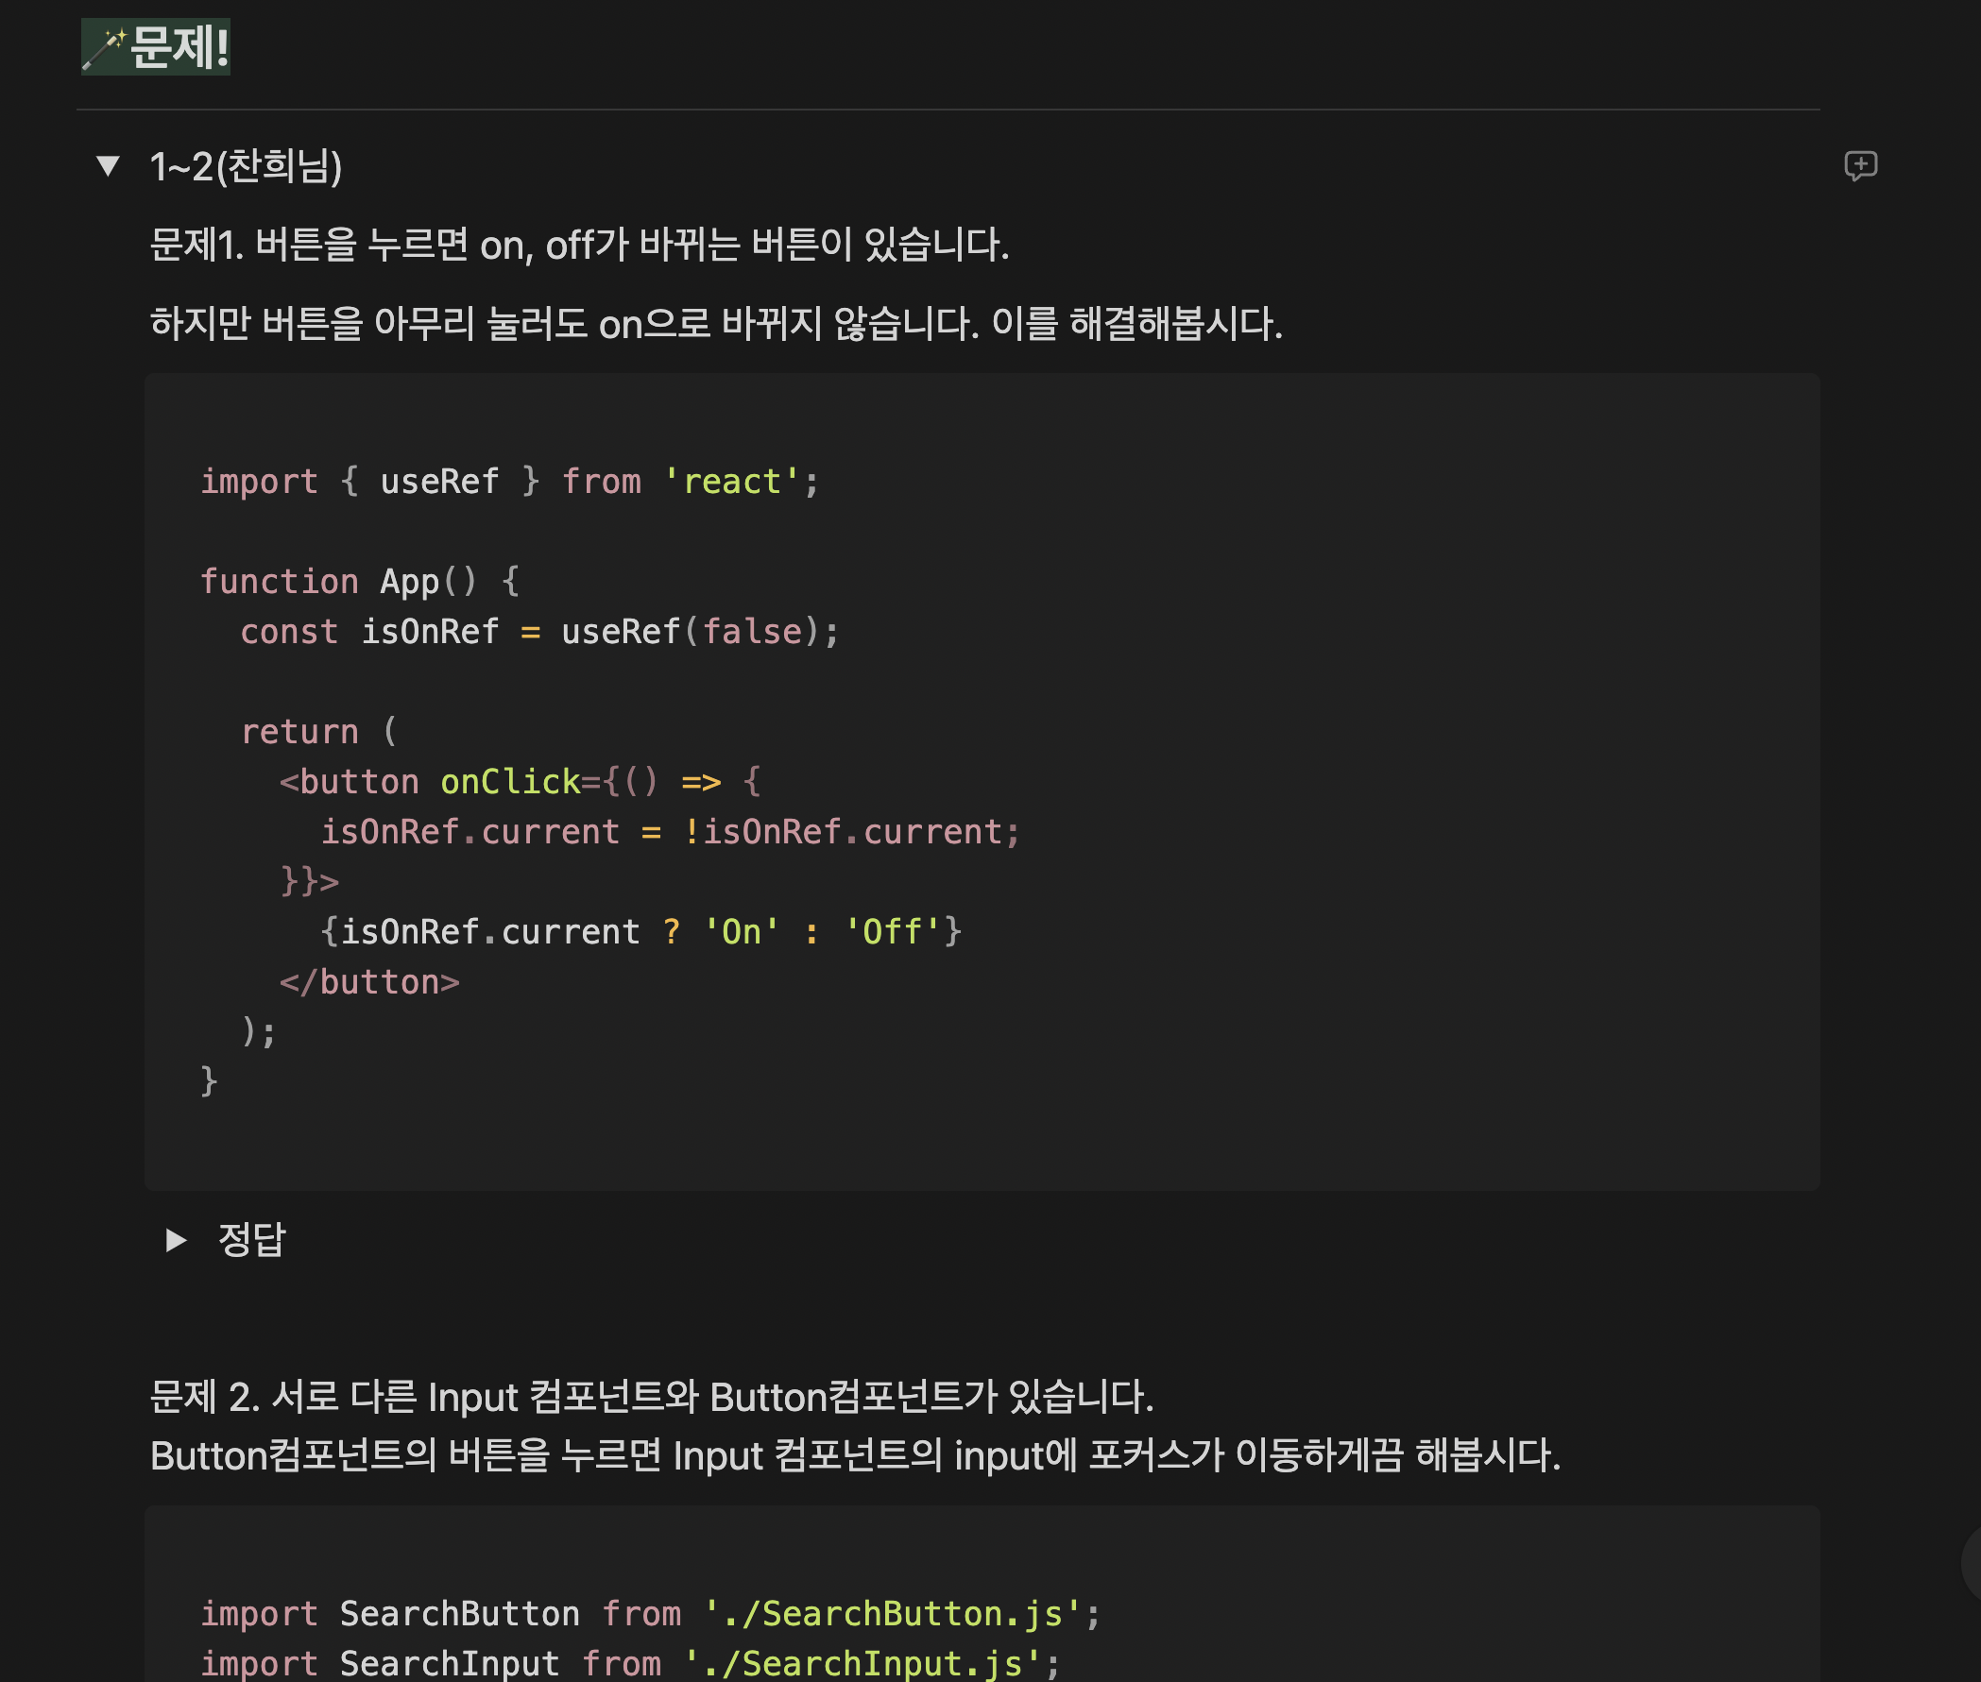This screenshot has width=1981, height=1682.
Task: Click the button onClick code line
Action: (519, 782)
